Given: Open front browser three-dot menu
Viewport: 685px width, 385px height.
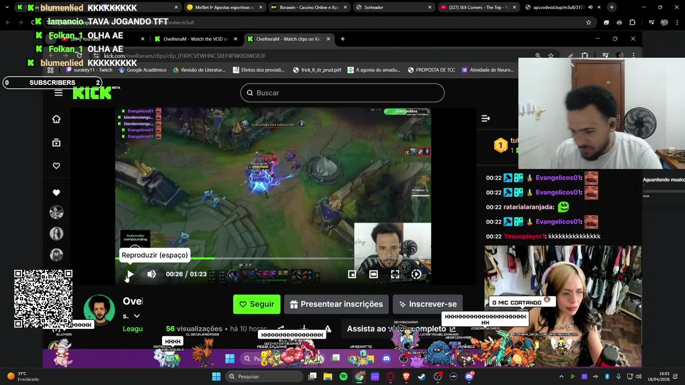Looking at the screenshot, I should point(634,56).
